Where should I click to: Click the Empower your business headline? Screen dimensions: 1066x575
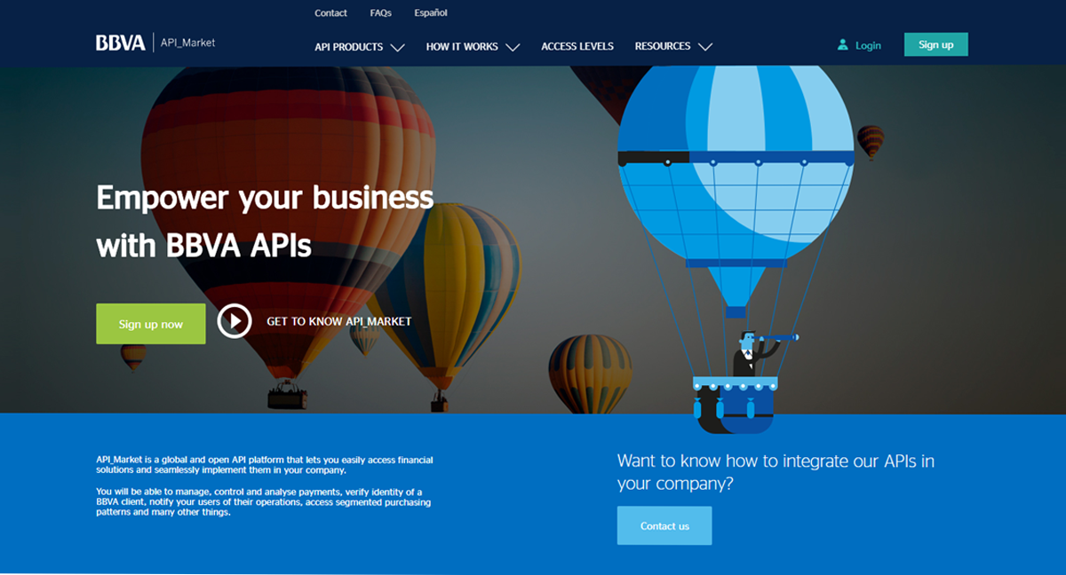click(265, 220)
